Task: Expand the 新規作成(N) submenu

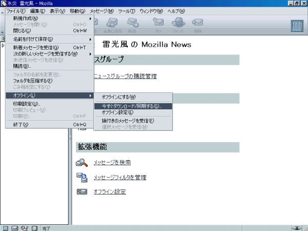Action: [50, 18]
